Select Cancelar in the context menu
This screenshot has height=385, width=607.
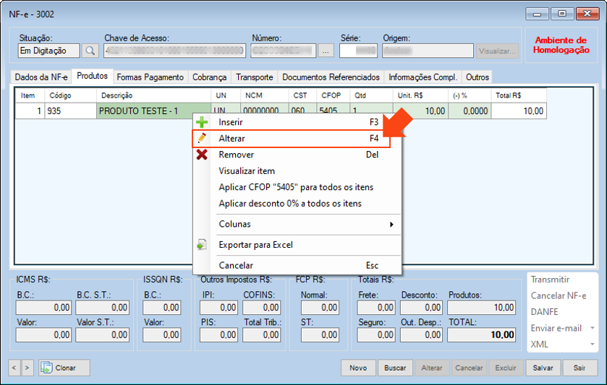236,265
